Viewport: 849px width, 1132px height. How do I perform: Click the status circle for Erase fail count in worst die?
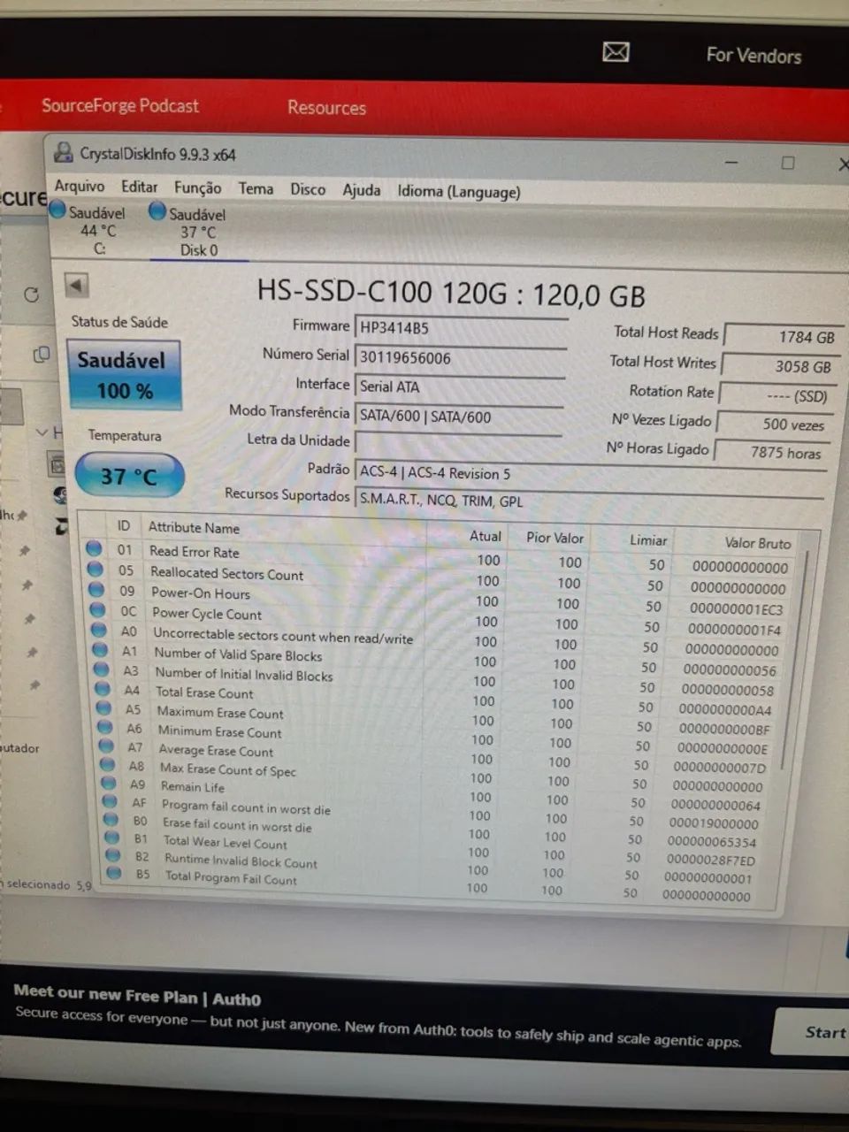click(x=111, y=820)
